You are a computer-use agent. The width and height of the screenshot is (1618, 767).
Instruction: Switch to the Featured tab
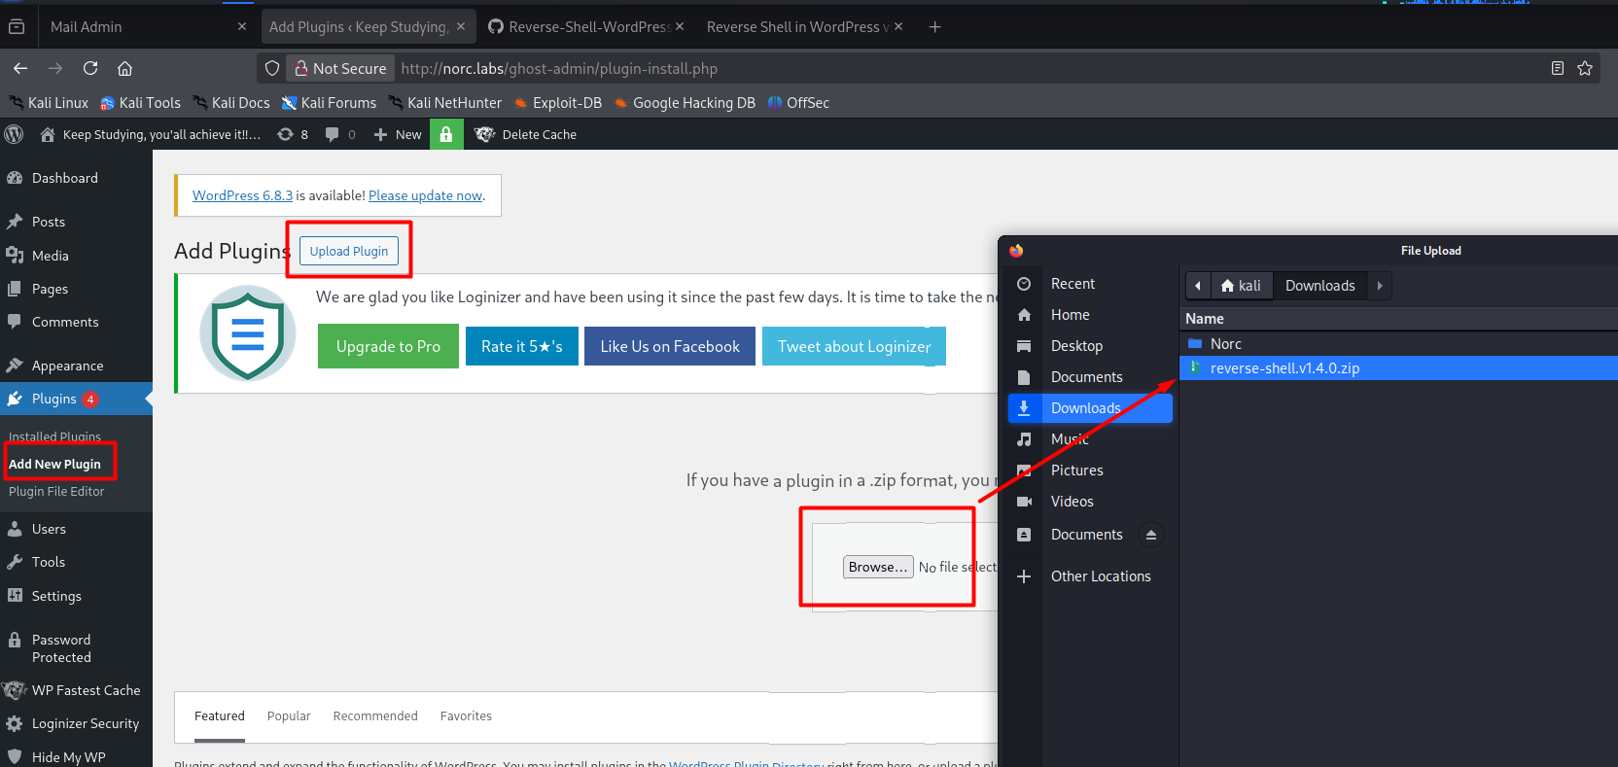(x=220, y=716)
